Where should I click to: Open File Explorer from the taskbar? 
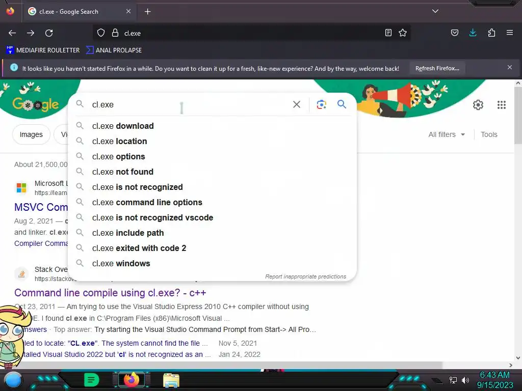coord(171,380)
